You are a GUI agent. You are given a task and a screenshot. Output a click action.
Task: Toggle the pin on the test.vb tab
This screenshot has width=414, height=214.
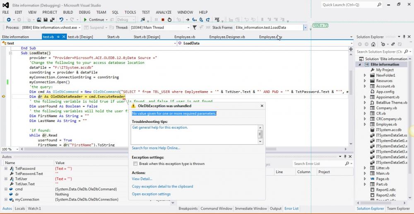[58, 37]
